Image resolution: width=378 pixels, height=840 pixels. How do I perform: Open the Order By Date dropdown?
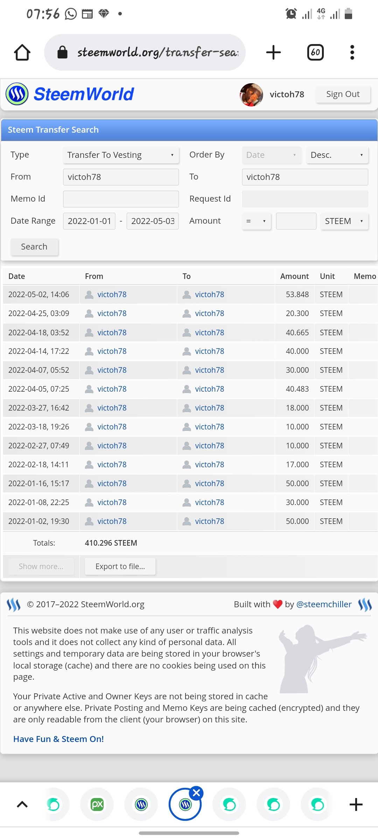tap(272, 155)
